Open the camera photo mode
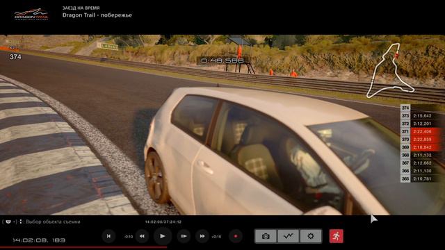The width and height of the screenshot is (445, 250). pos(266,236)
